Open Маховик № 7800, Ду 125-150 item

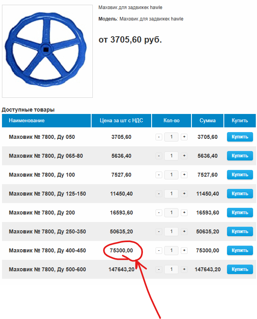(47, 194)
